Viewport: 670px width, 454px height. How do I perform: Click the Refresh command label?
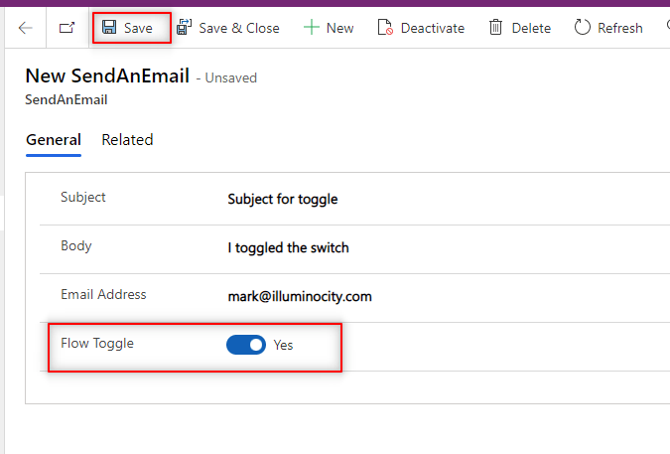point(620,28)
